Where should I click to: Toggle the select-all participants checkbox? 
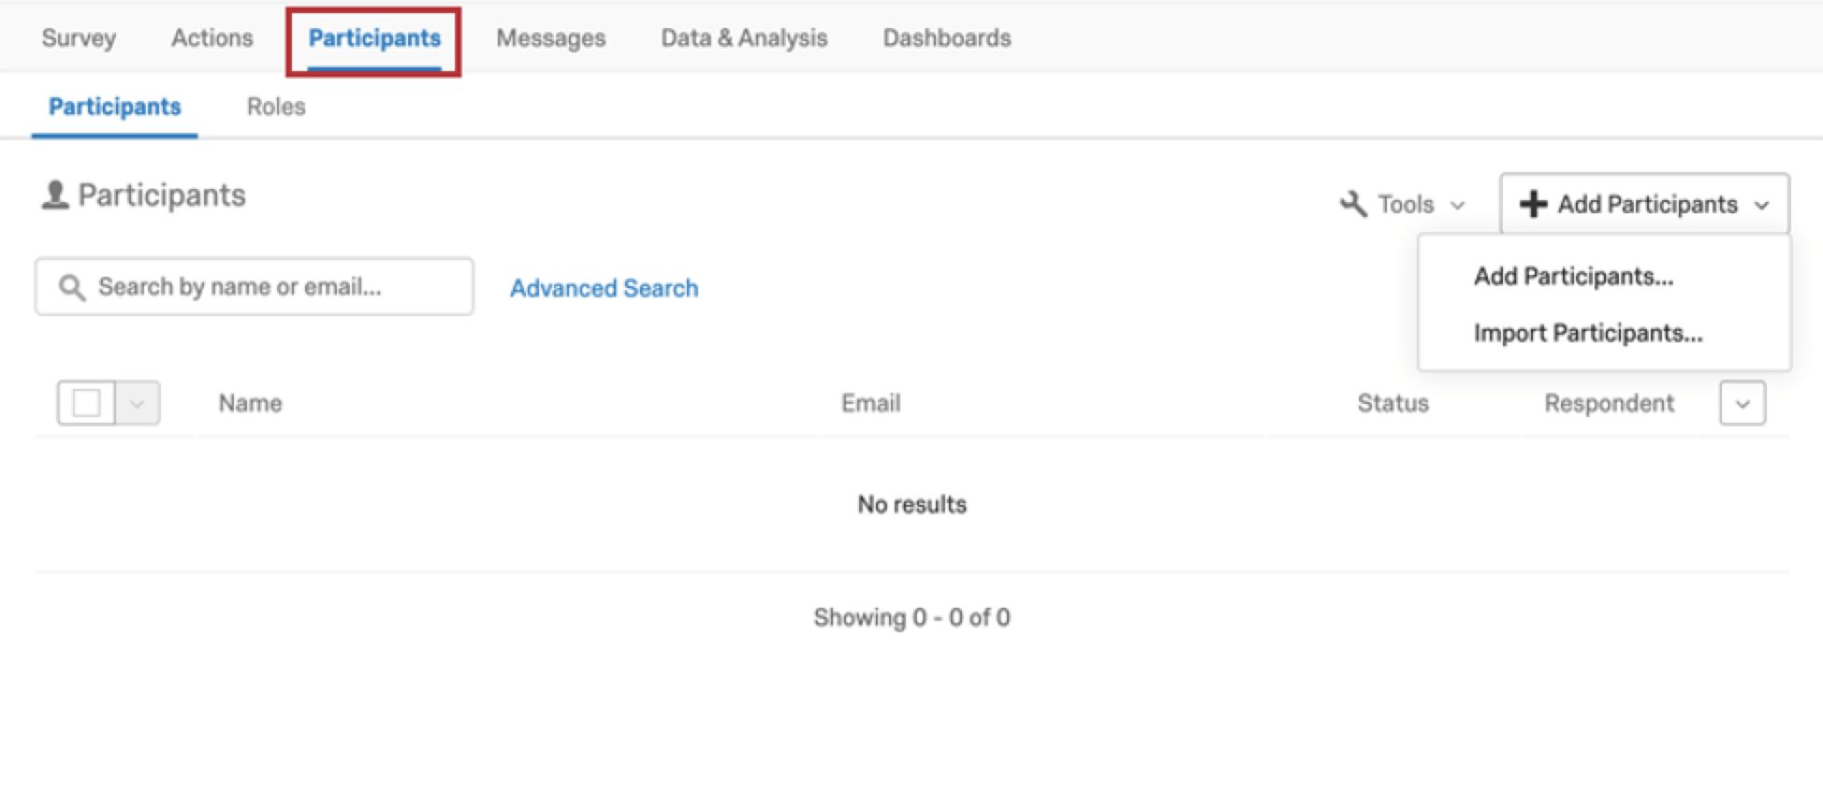pyautogui.click(x=86, y=403)
